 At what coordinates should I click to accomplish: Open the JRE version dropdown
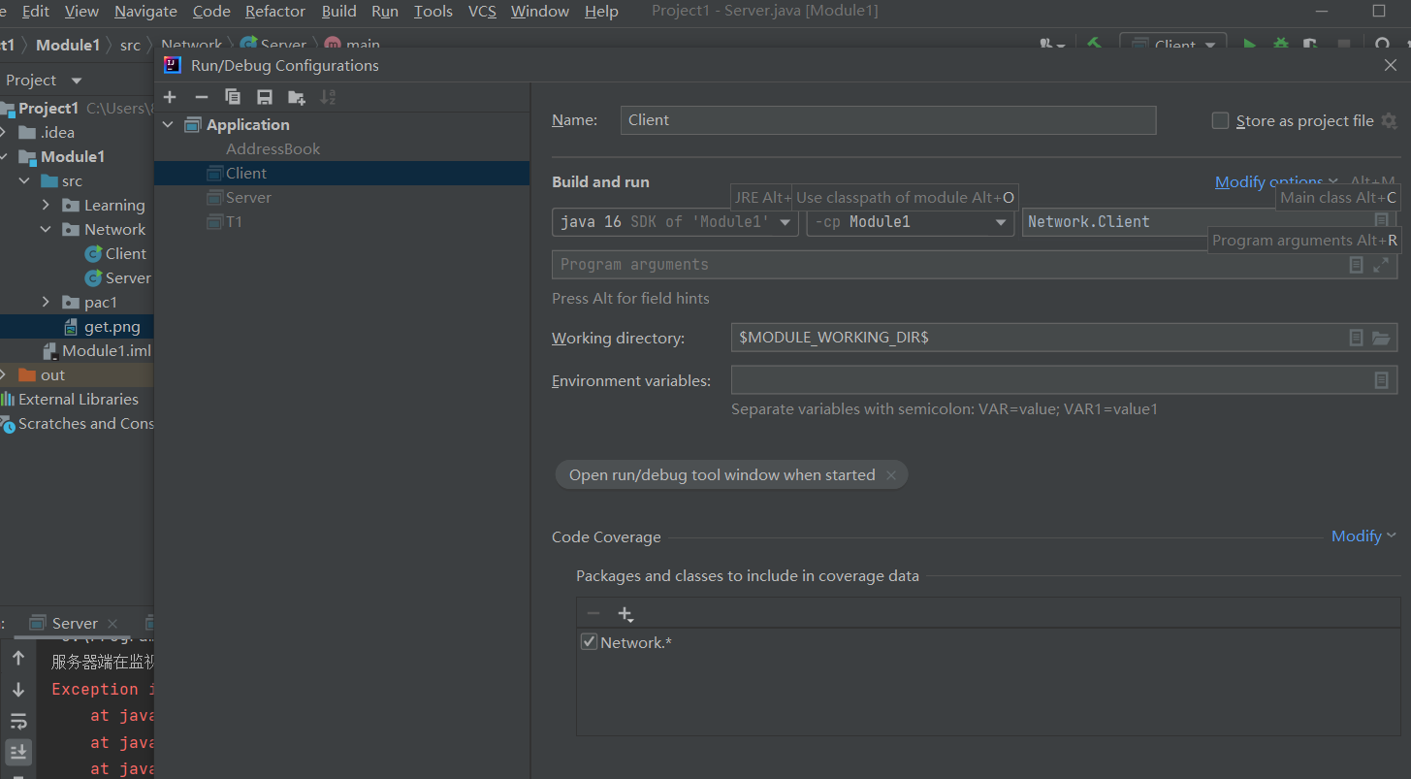coord(786,221)
